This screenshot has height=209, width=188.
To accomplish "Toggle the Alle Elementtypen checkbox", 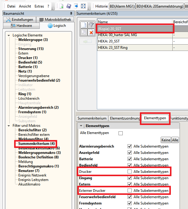I will 121,133.
